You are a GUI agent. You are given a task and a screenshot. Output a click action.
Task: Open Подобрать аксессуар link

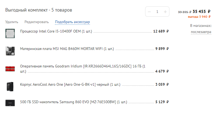[x=72, y=22]
